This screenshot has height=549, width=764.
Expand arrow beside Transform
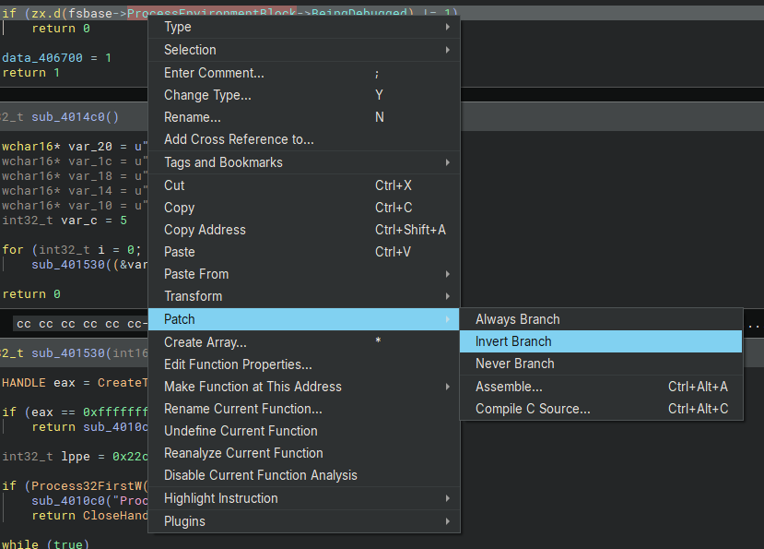[x=447, y=296]
